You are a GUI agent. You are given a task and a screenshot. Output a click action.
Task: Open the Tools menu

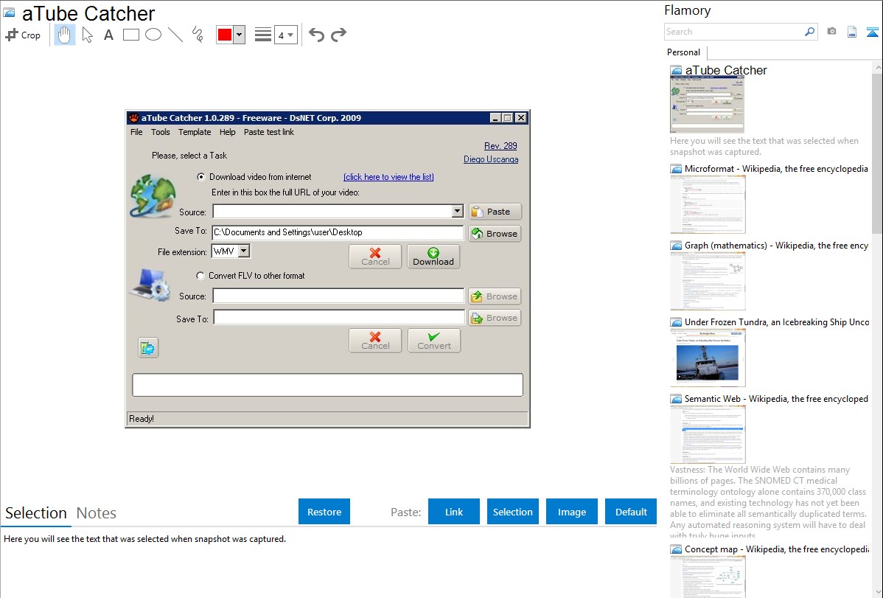pyautogui.click(x=161, y=132)
